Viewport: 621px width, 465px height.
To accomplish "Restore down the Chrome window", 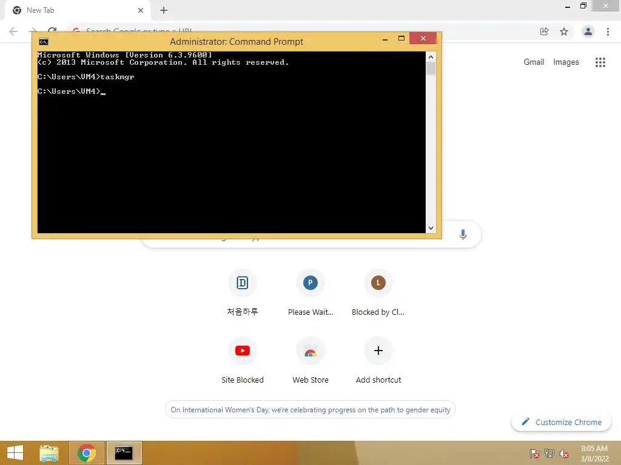I will pos(583,5).
